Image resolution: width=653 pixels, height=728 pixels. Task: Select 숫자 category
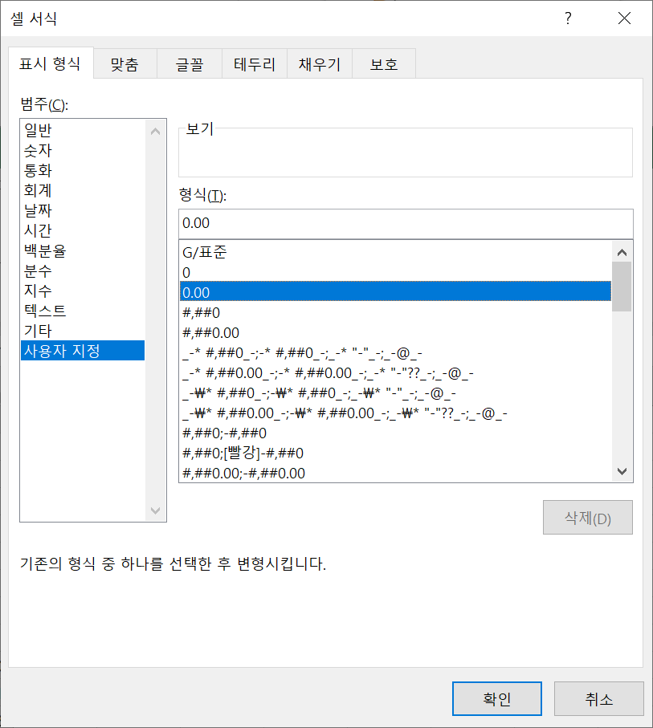click(x=83, y=150)
